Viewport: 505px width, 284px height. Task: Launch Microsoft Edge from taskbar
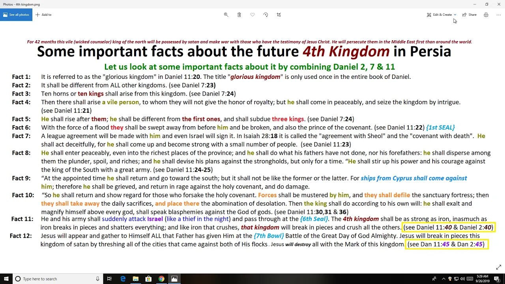click(x=123, y=279)
